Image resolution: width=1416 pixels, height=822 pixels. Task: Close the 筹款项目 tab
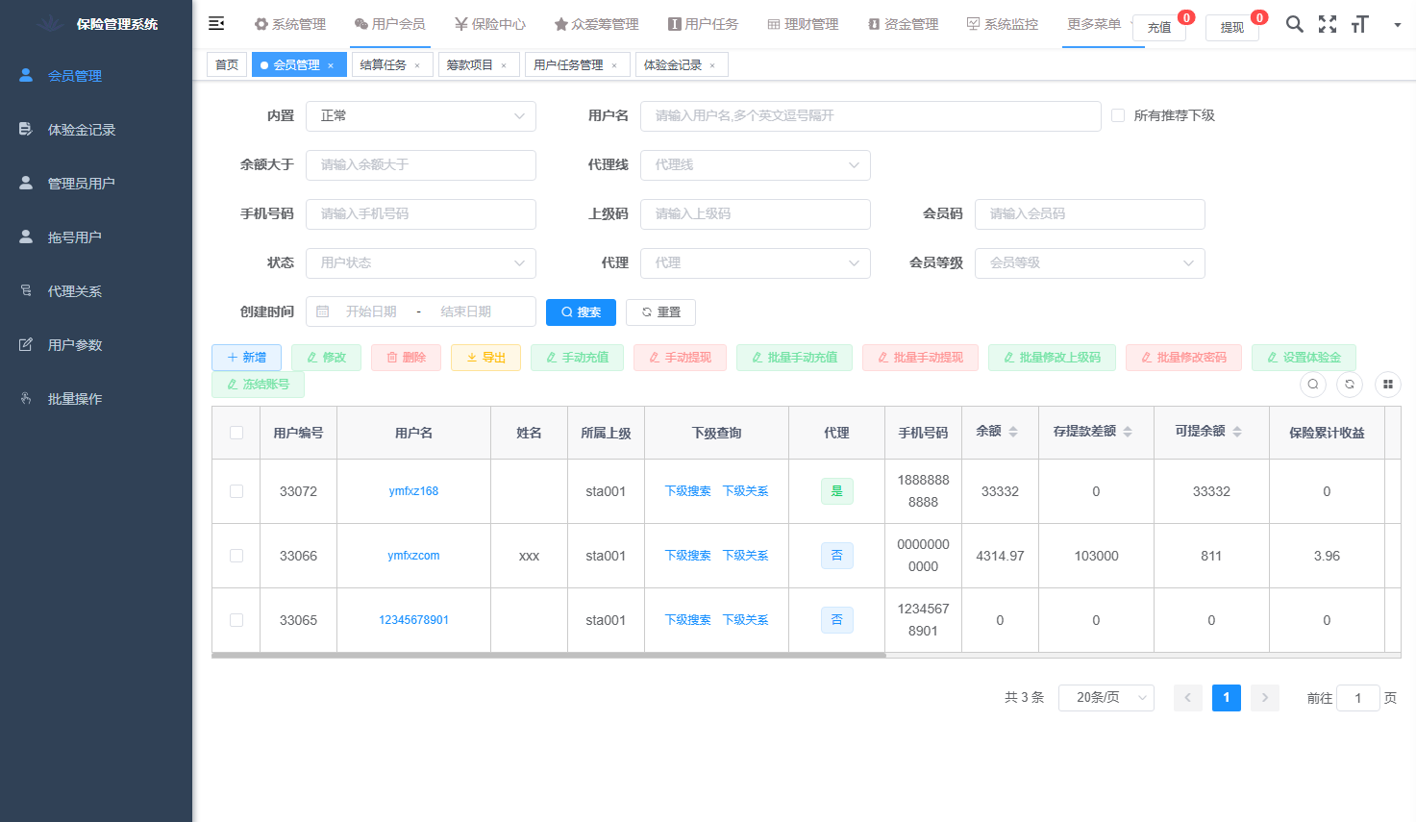click(504, 65)
